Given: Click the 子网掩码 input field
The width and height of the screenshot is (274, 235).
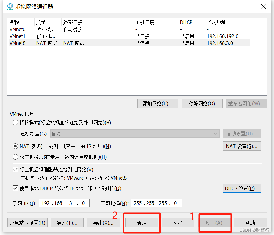Looking at the screenshot, I should [156, 203].
